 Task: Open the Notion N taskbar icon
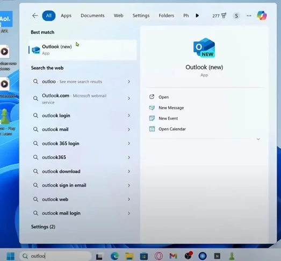tap(217, 256)
